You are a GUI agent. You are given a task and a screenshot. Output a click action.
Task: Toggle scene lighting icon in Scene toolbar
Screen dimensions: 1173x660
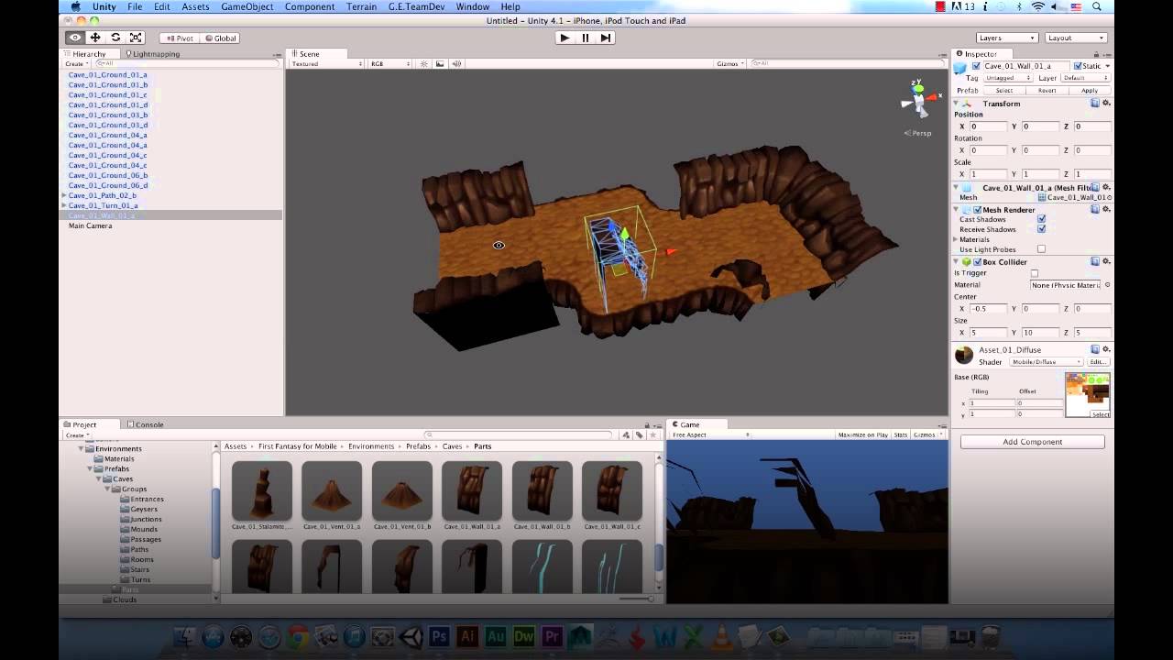click(x=423, y=64)
